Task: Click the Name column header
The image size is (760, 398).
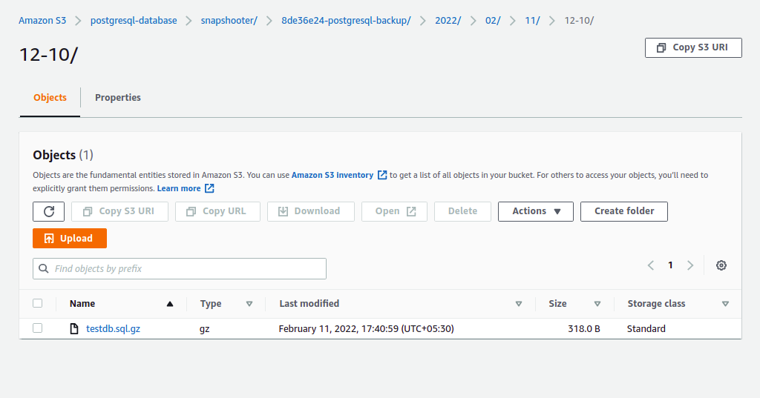Action: [82, 304]
